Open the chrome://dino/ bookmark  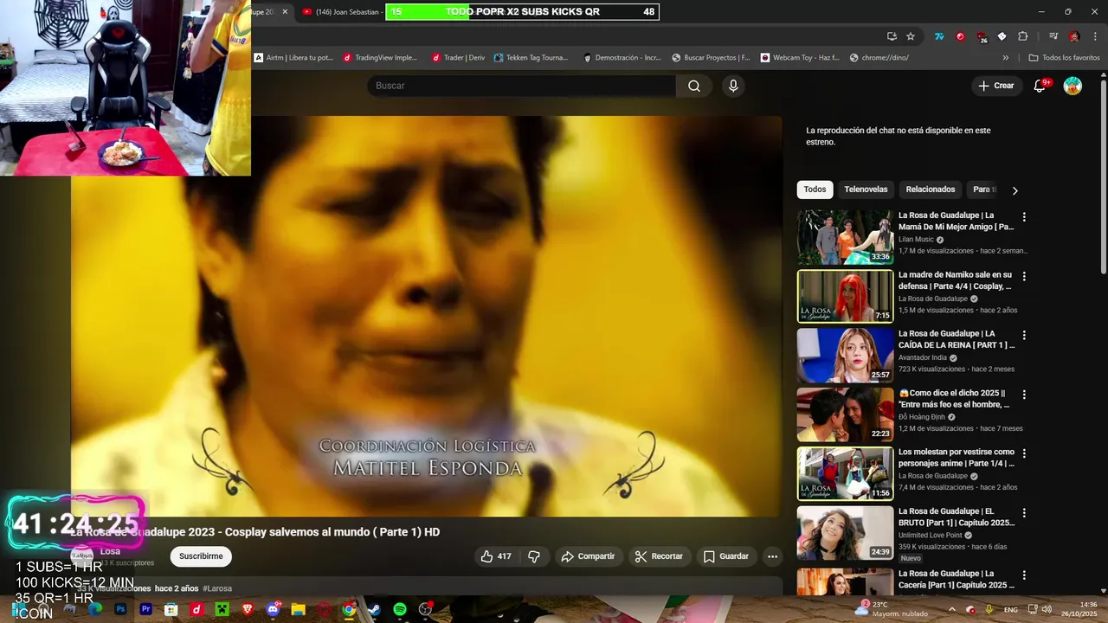tap(879, 58)
